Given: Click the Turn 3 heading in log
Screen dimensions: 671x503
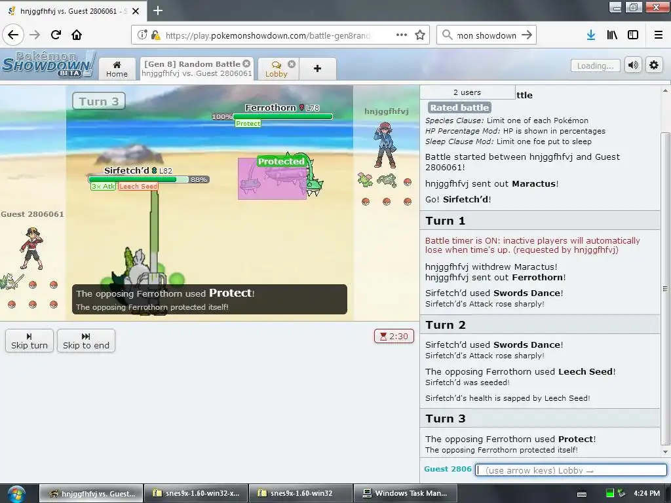Looking at the screenshot, I should pos(445,419).
